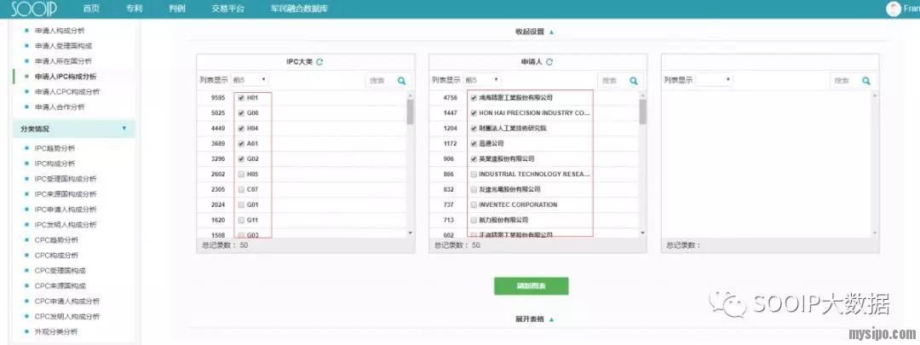Screen dimensions: 920x345
Task: Click refresh icon next to 申请人
Action: (549, 62)
